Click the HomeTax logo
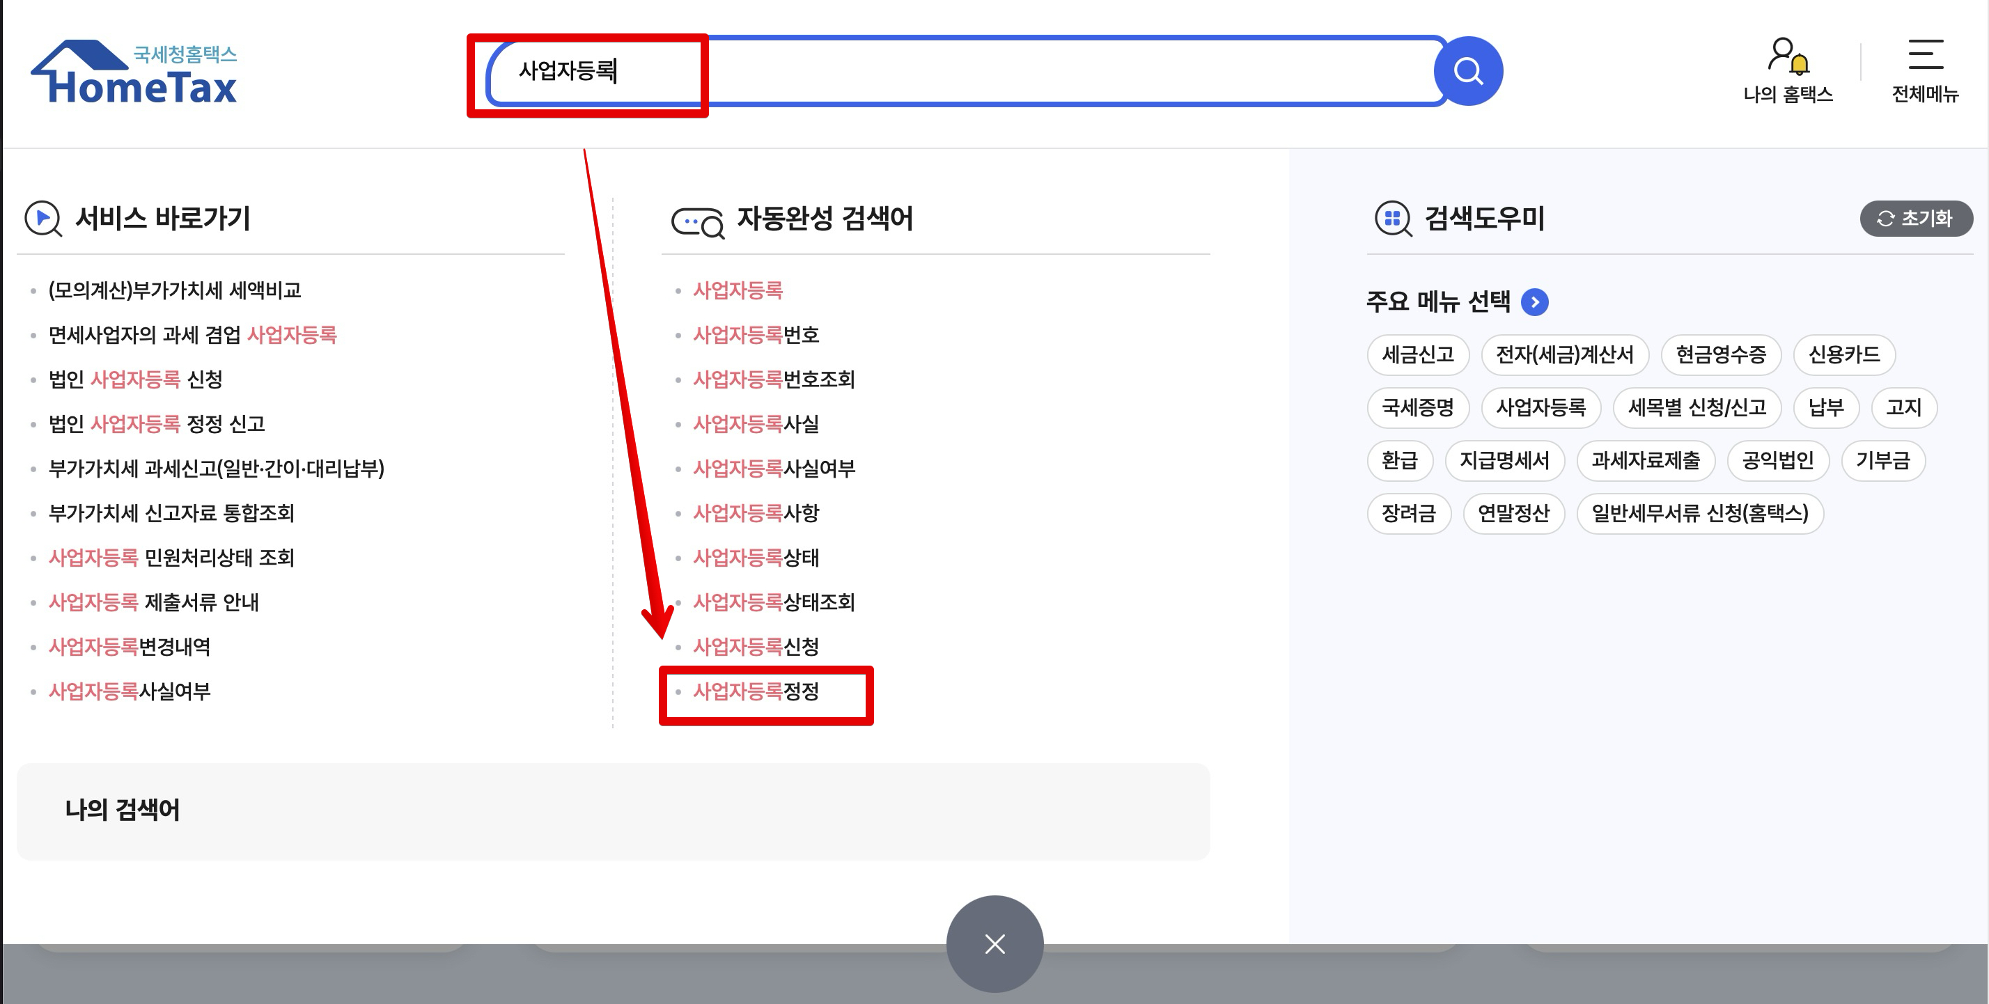The image size is (1989, 1004). coord(134,73)
